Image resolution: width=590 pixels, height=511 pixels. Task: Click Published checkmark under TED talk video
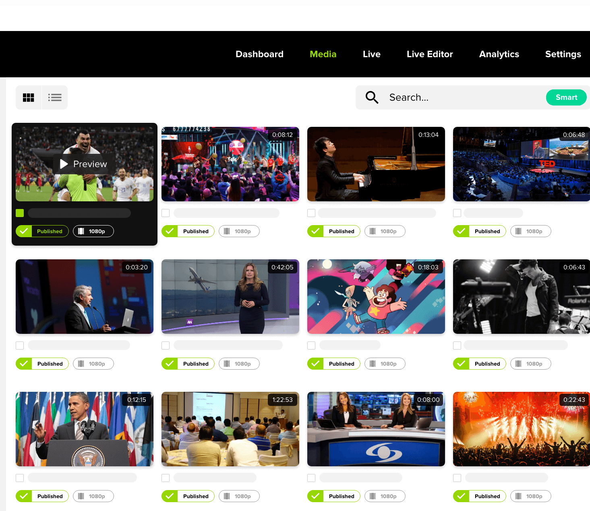461,231
